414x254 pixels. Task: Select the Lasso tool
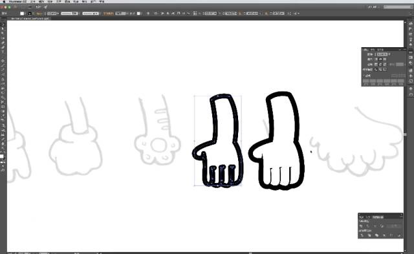click(x=3, y=38)
